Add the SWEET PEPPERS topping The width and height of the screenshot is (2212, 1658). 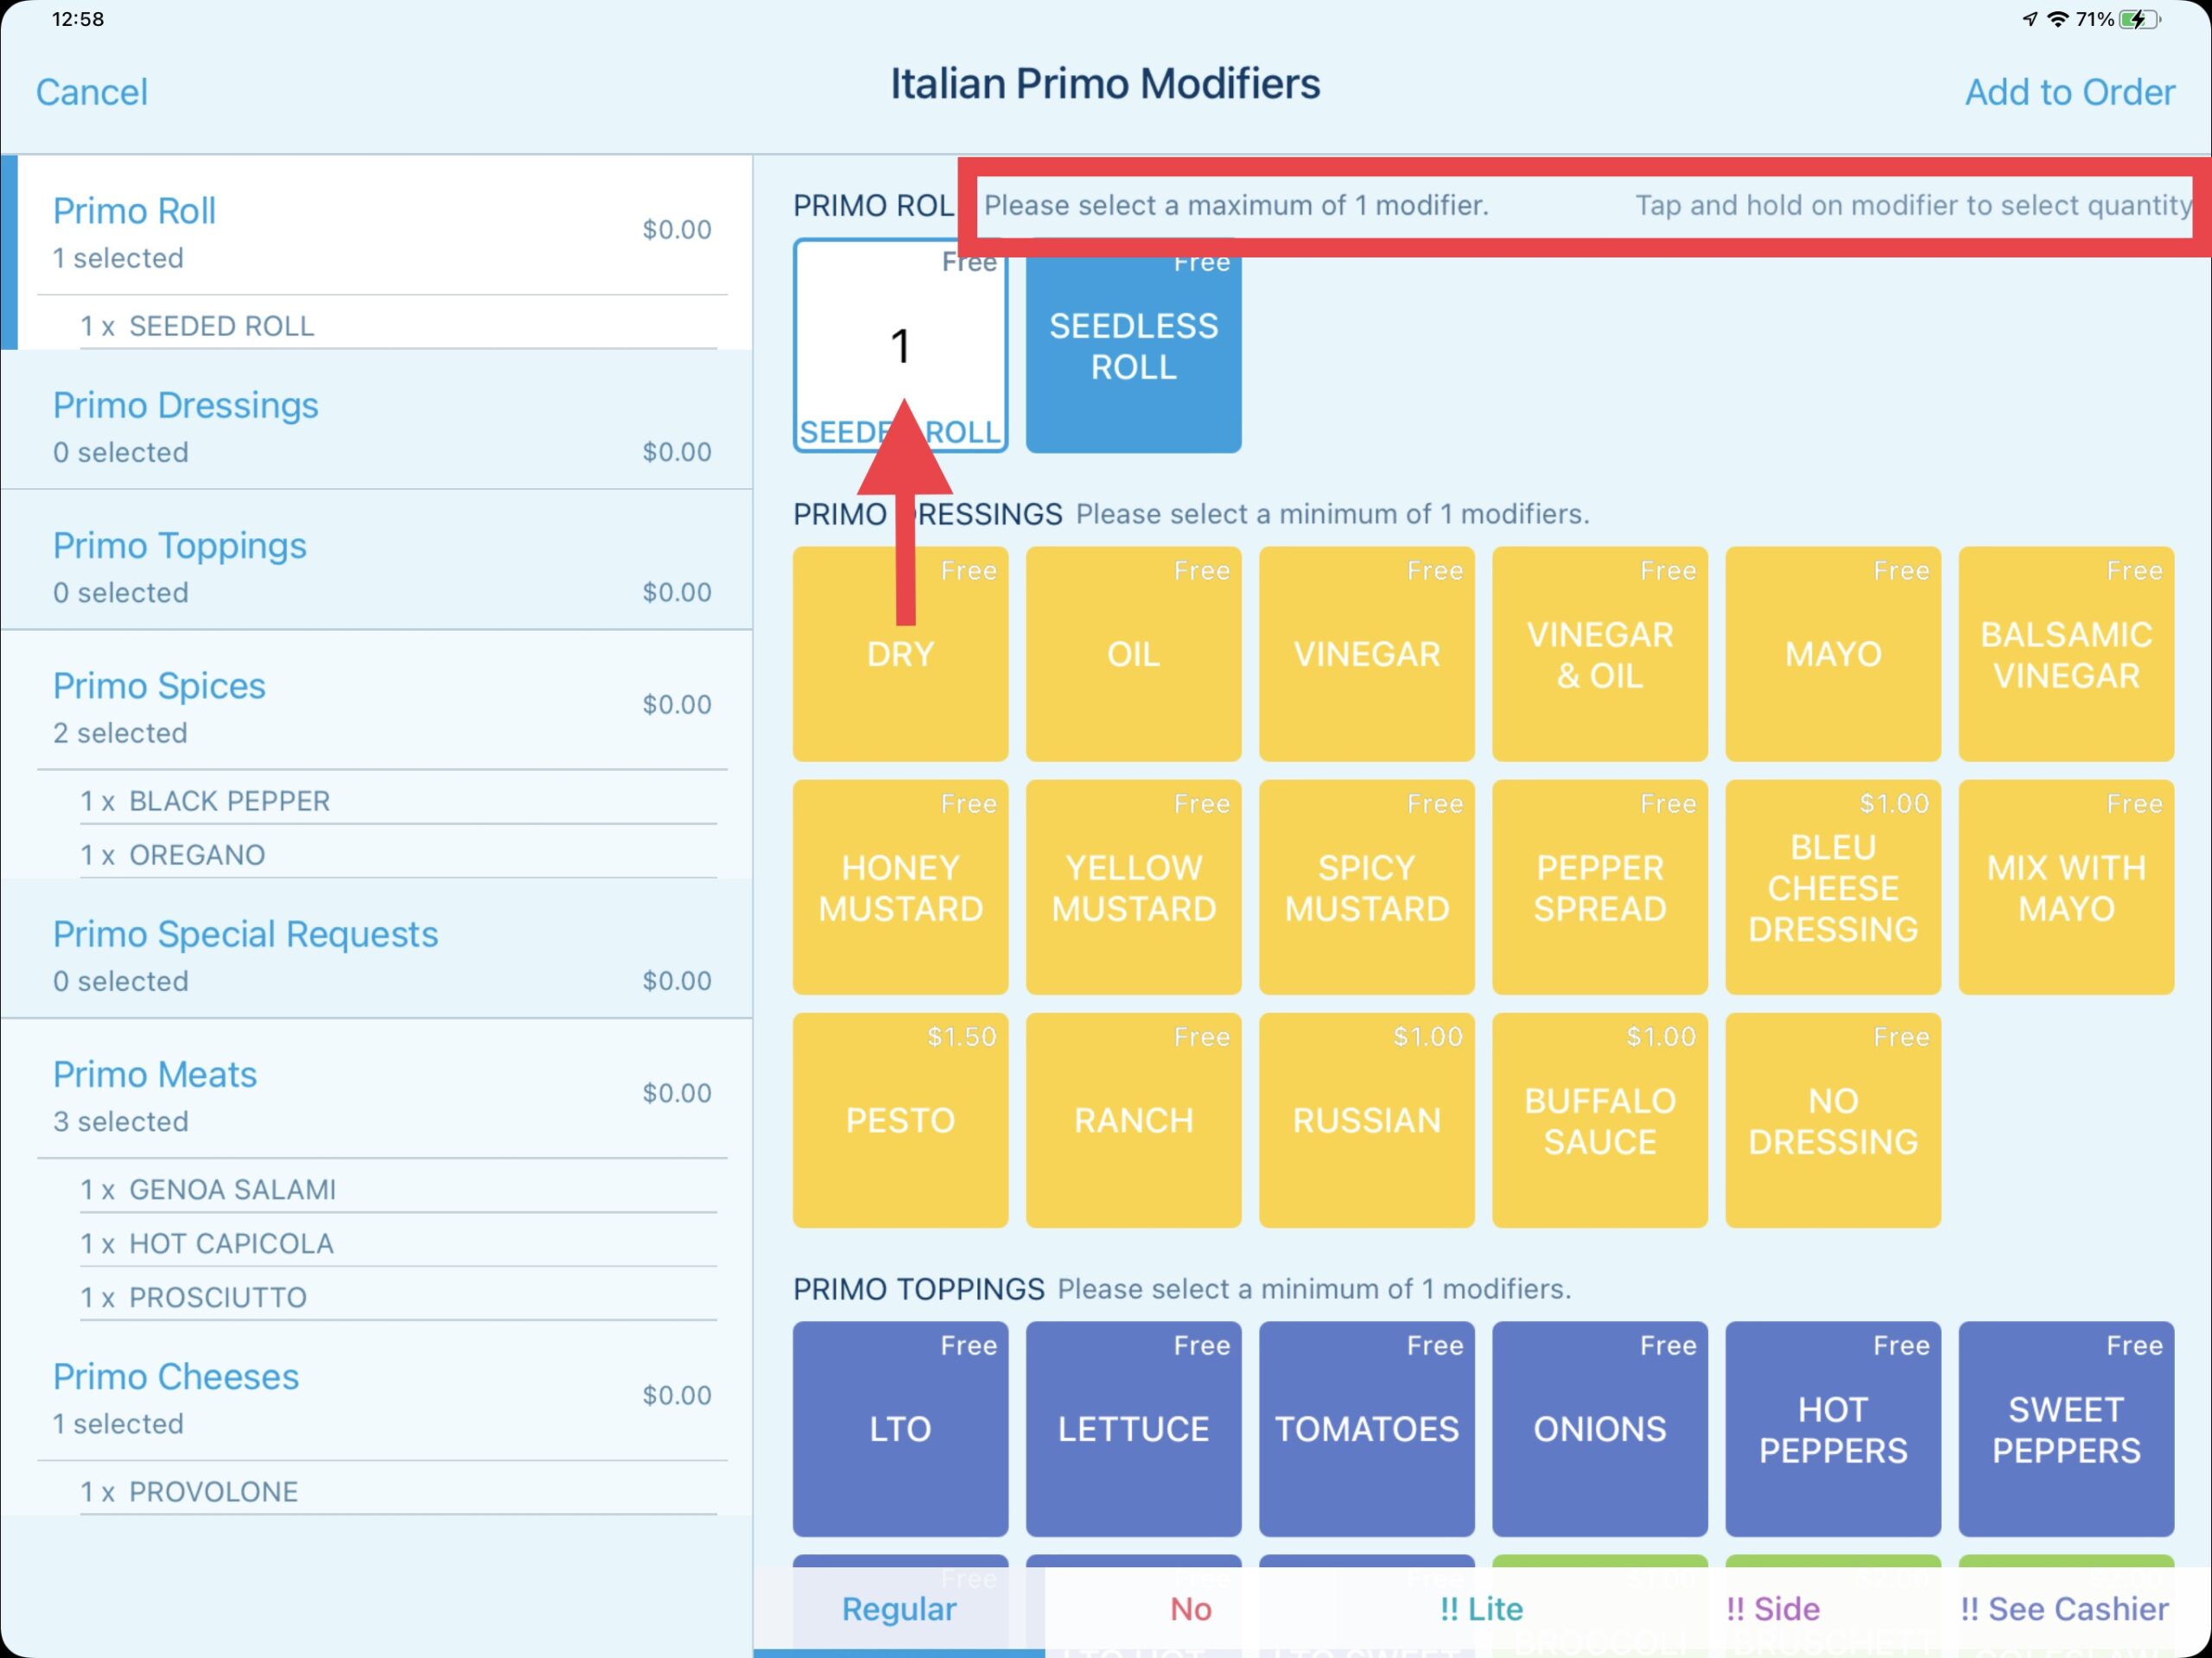2066,1428
